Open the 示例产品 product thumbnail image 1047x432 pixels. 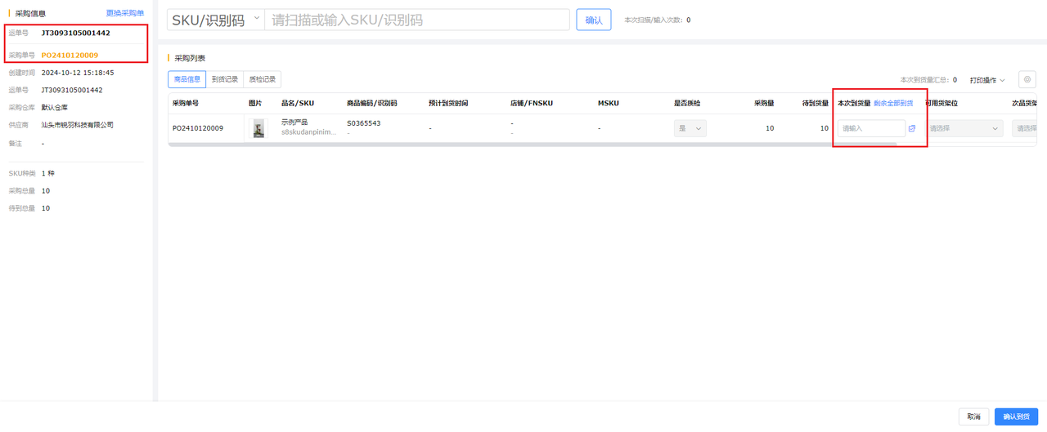click(258, 128)
